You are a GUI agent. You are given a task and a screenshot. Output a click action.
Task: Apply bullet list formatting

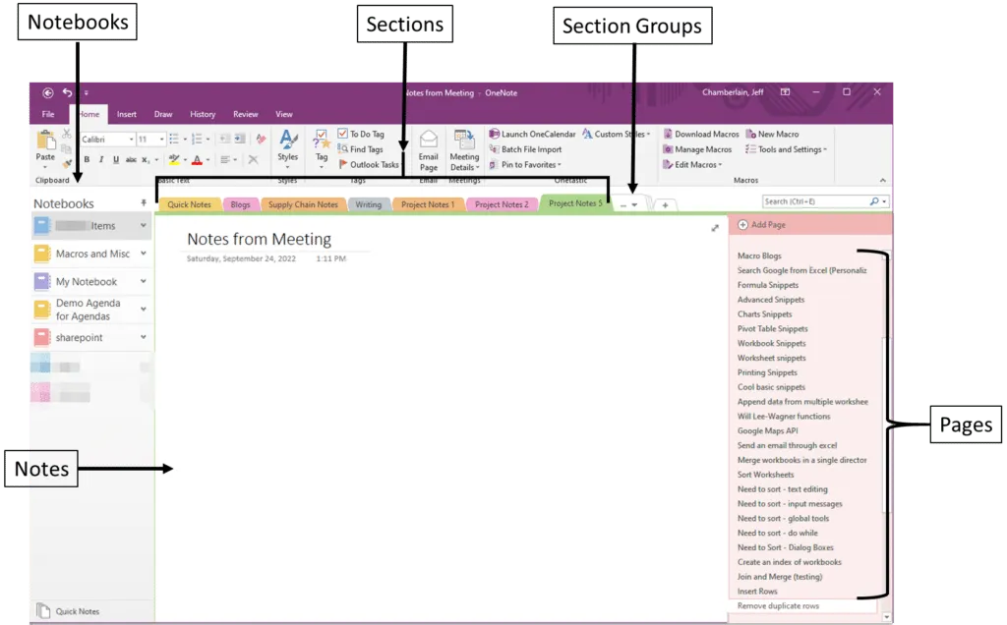(x=173, y=140)
